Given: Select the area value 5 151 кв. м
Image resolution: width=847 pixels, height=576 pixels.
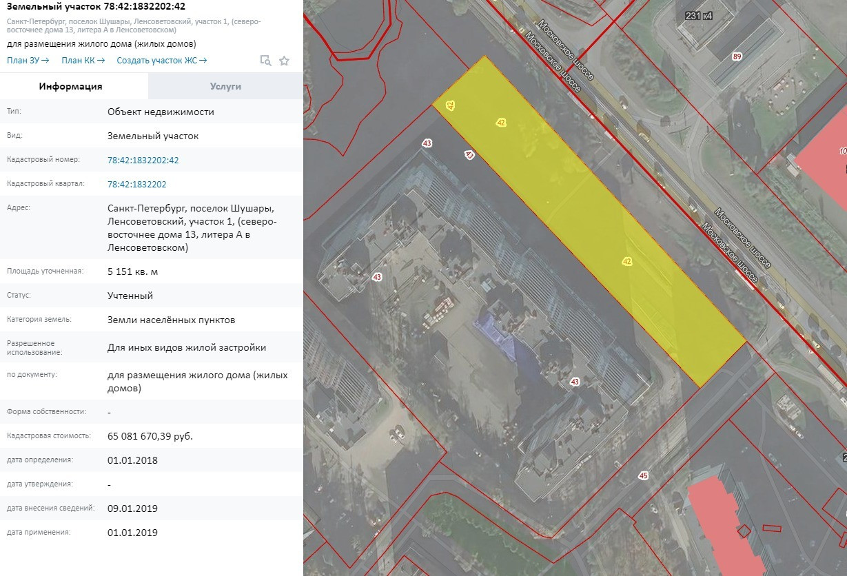Looking at the screenshot, I should (x=133, y=271).
